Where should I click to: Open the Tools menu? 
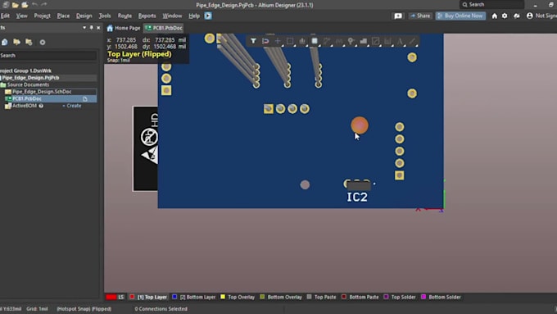(105, 16)
